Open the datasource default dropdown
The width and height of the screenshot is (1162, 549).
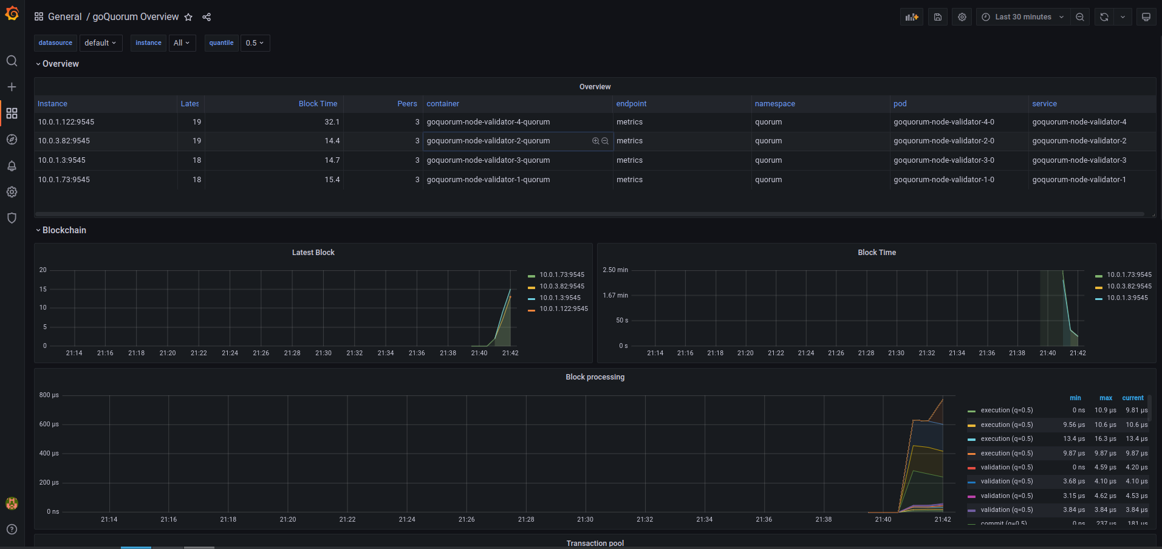pyautogui.click(x=100, y=43)
